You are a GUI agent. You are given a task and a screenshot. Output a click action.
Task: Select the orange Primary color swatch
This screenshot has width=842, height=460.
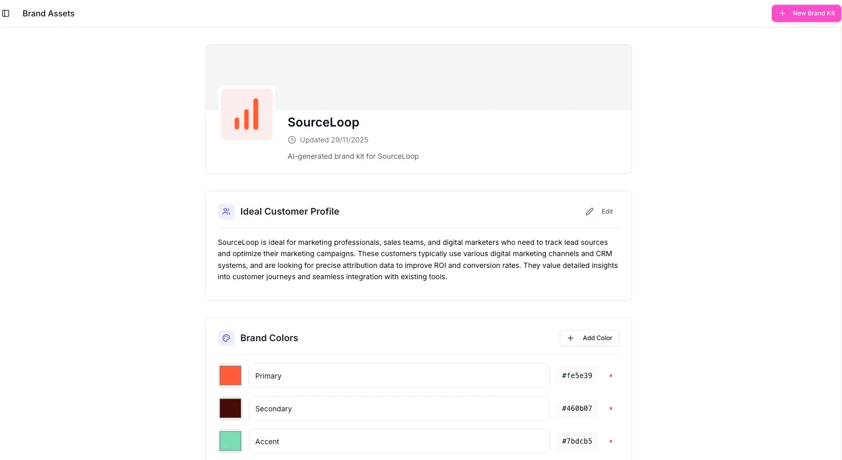(x=230, y=375)
